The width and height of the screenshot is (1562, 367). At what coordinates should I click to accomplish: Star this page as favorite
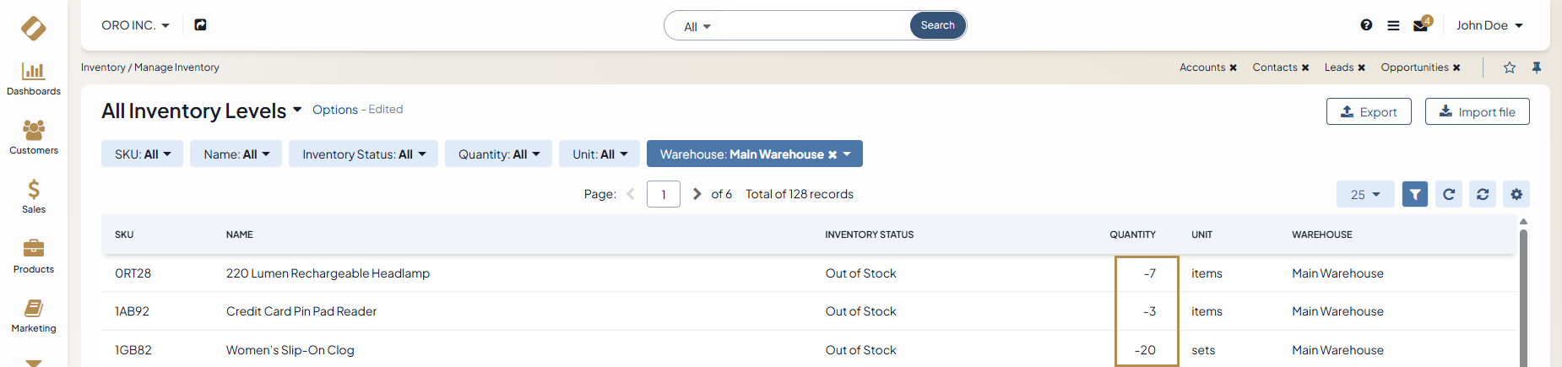[x=1510, y=67]
